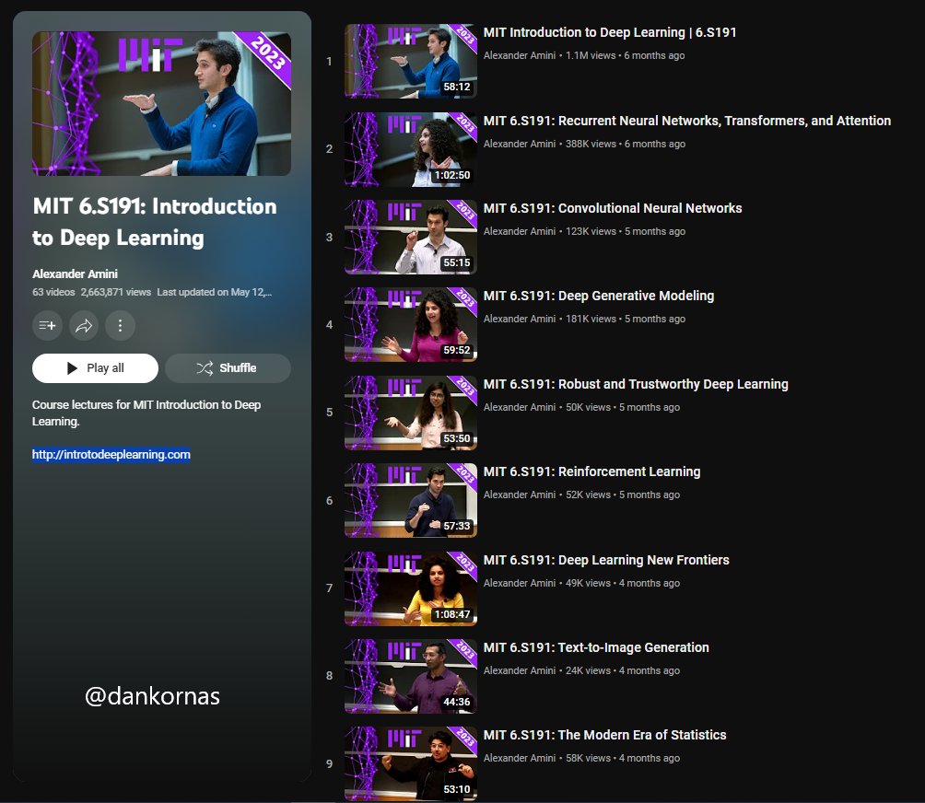Click the playlist title 'MIT 6.S191: Introduction to Deep Learning'
Screen dimensions: 925x803
[x=155, y=222]
